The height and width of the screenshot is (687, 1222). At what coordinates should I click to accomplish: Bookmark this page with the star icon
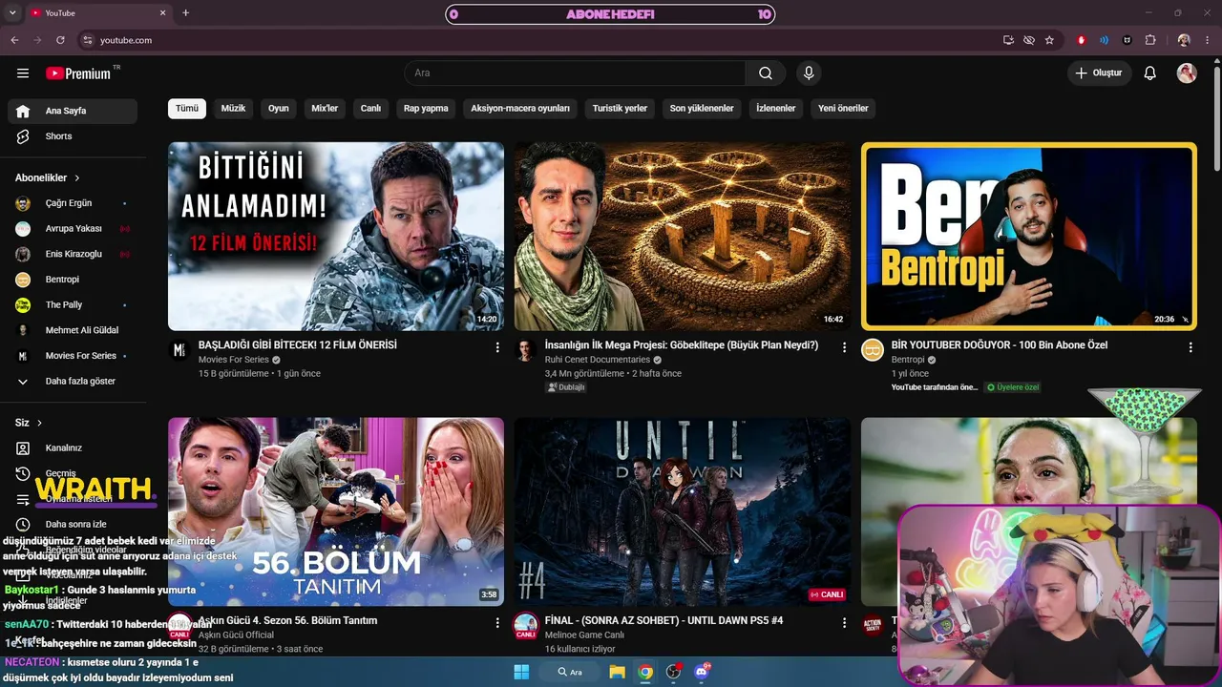[x=1049, y=40]
